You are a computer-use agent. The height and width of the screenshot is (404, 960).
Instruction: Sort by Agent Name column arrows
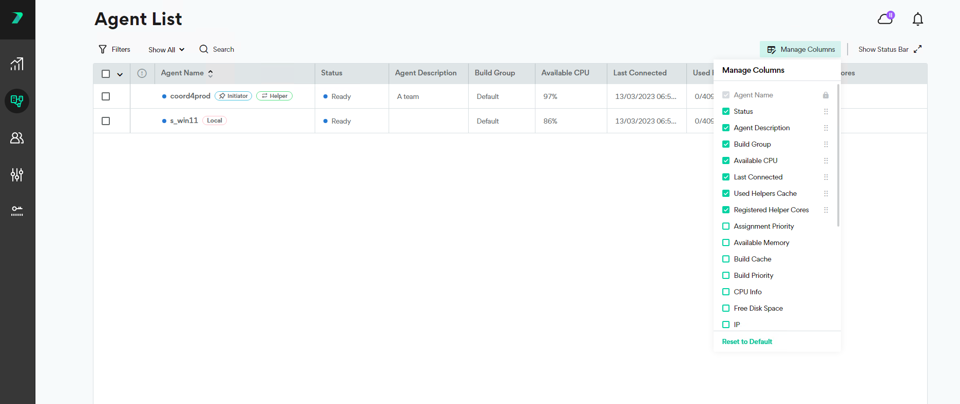(210, 73)
